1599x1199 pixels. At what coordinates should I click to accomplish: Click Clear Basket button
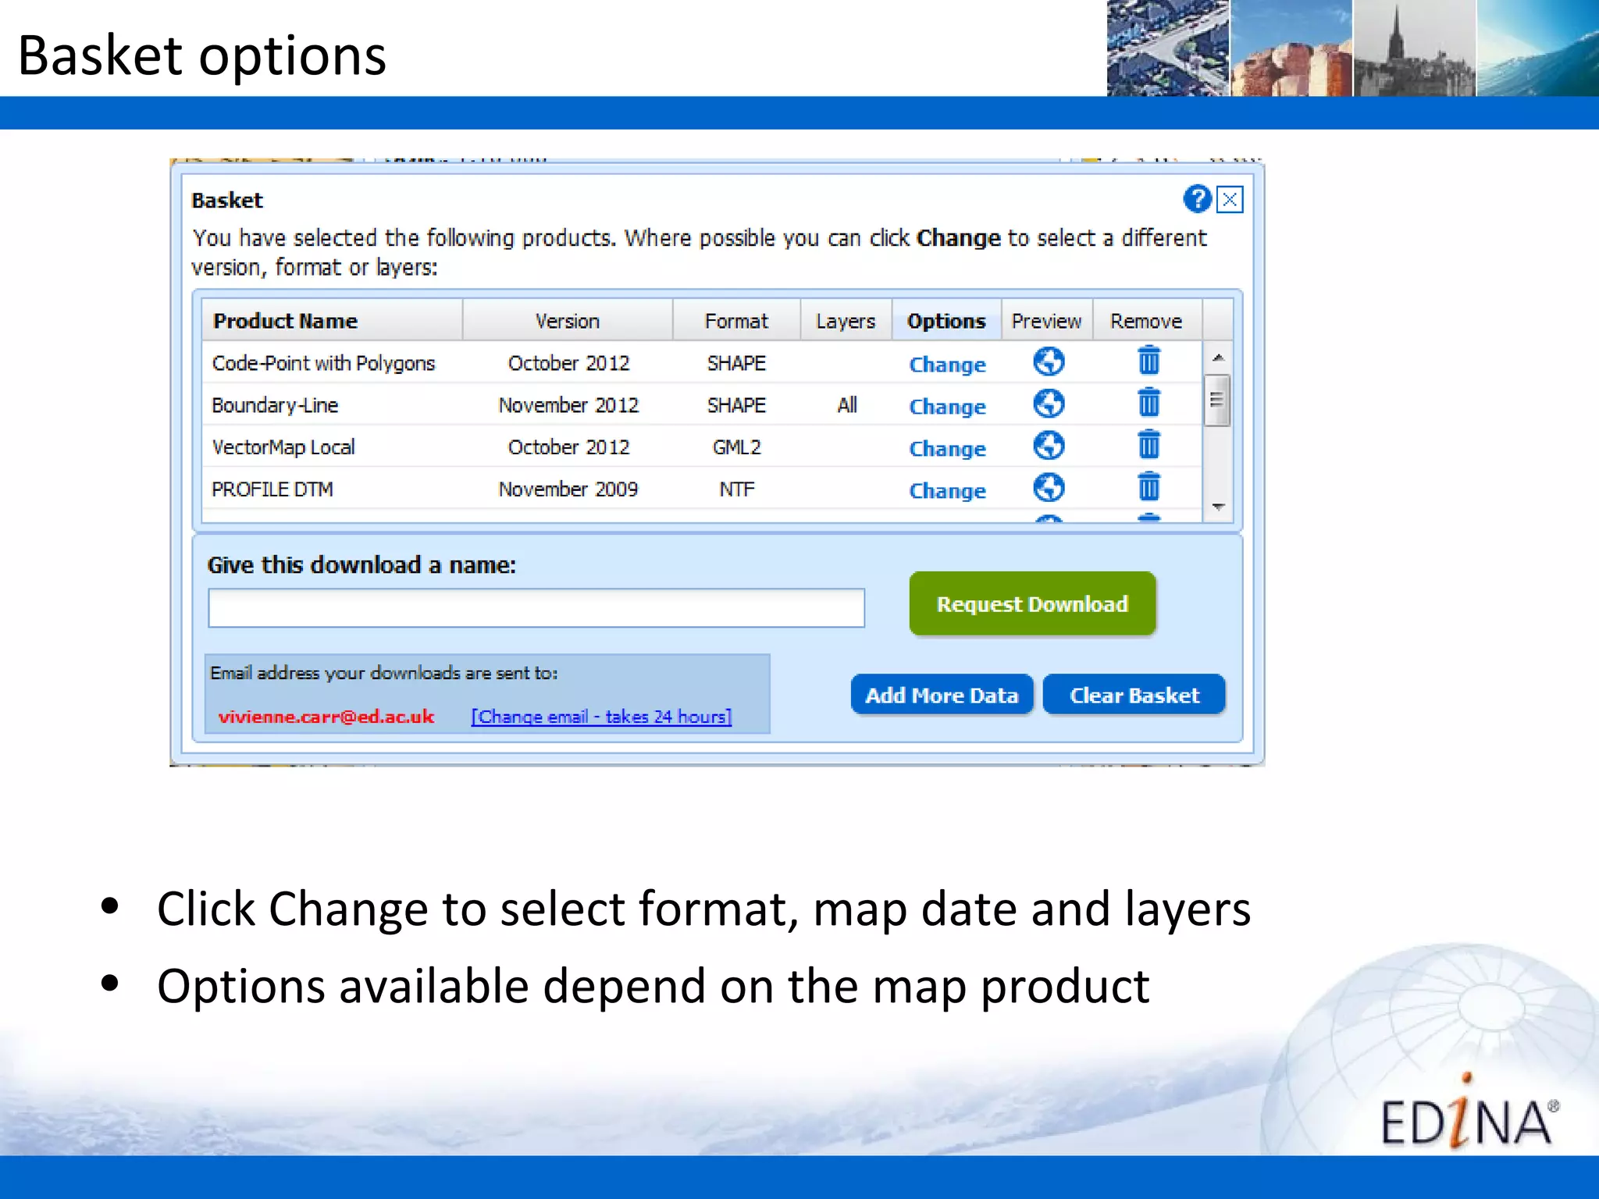1134,695
